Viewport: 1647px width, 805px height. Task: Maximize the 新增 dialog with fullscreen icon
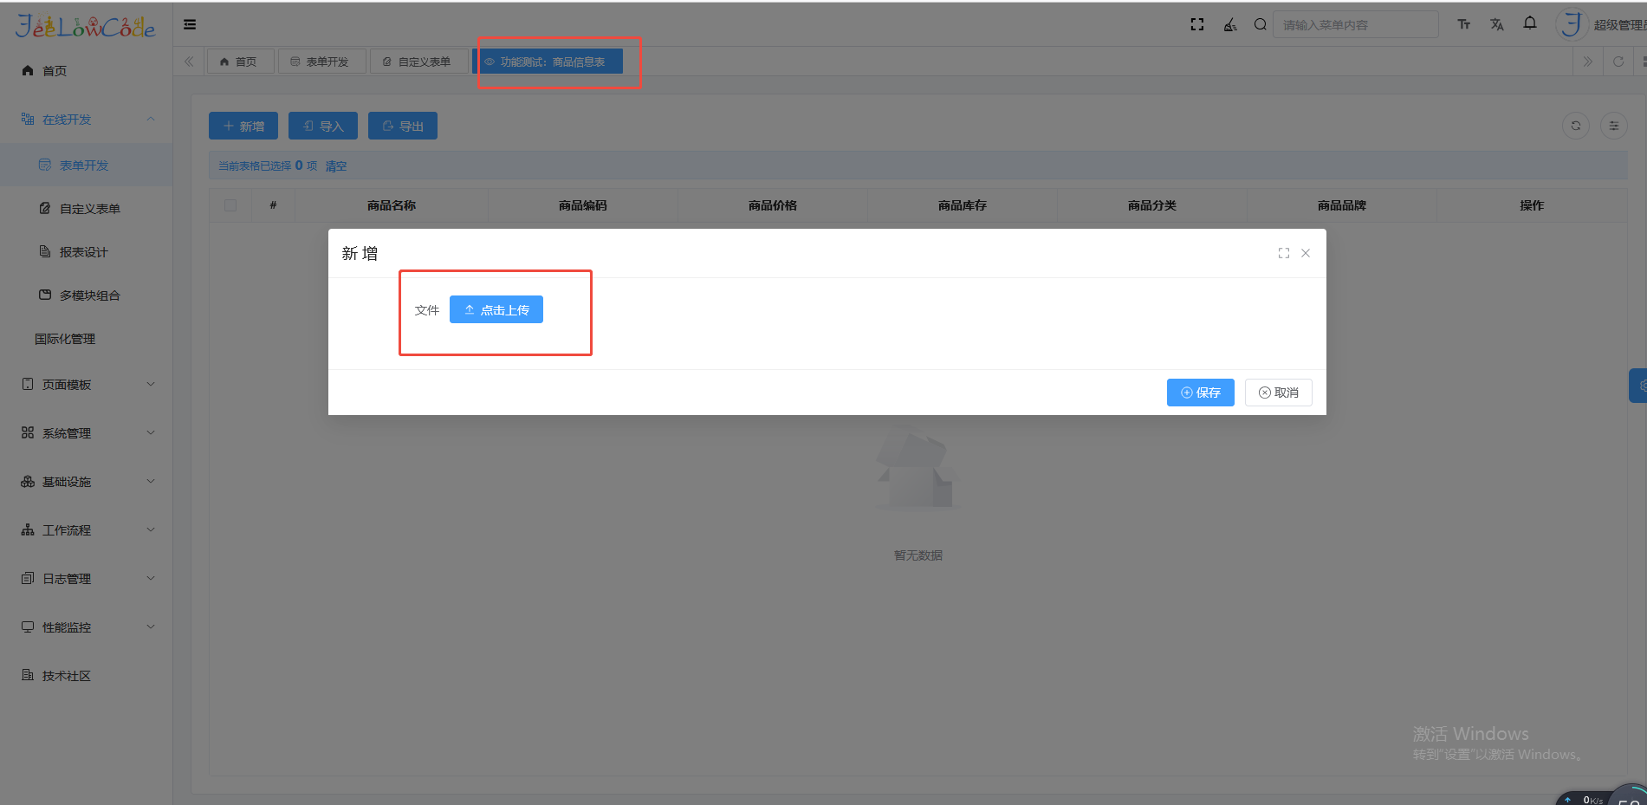[1283, 253]
